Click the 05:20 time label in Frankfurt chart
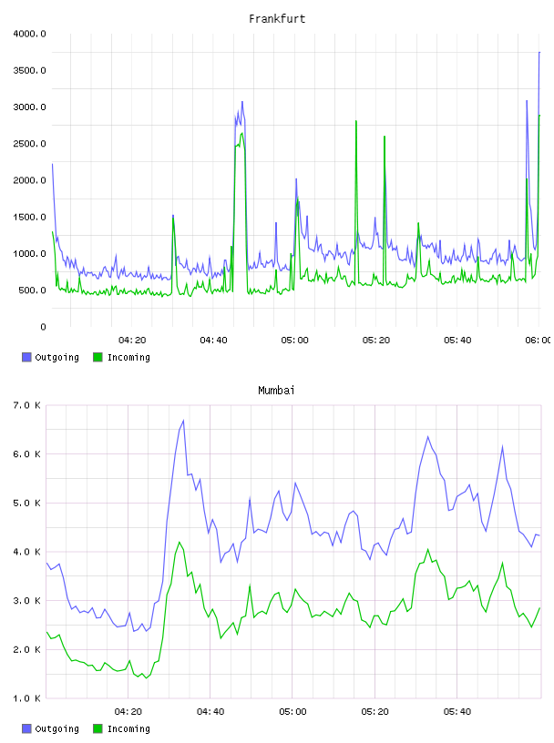This screenshot has width=554, height=743. tap(376, 341)
